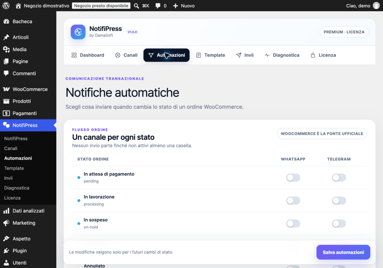The width and height of the screenshot is (383, 268).
Task: Click the ⌘K search shortcut label
Action: click(146, 6)
